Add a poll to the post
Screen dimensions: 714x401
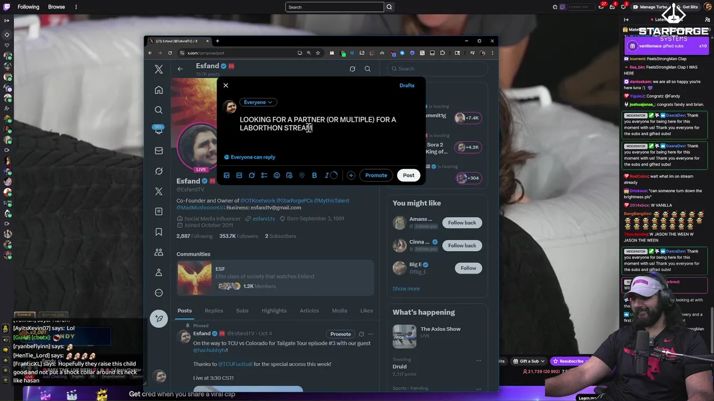264,175
